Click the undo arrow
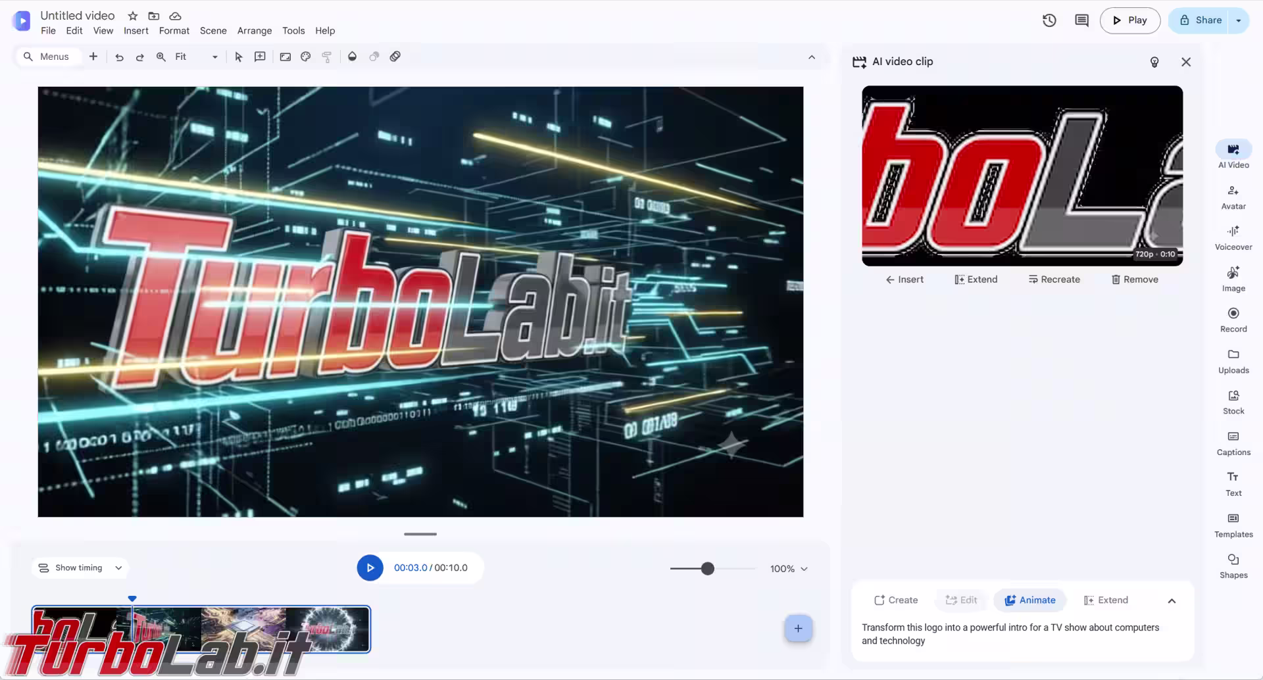 click(x=119, y=57)
